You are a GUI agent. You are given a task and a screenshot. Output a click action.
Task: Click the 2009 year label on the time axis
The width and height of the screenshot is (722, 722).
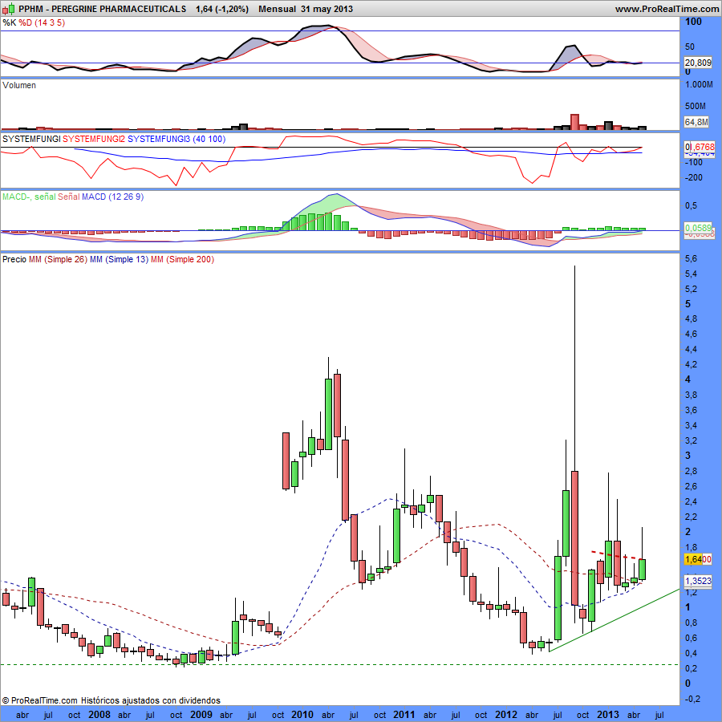(x=201, y=714)
